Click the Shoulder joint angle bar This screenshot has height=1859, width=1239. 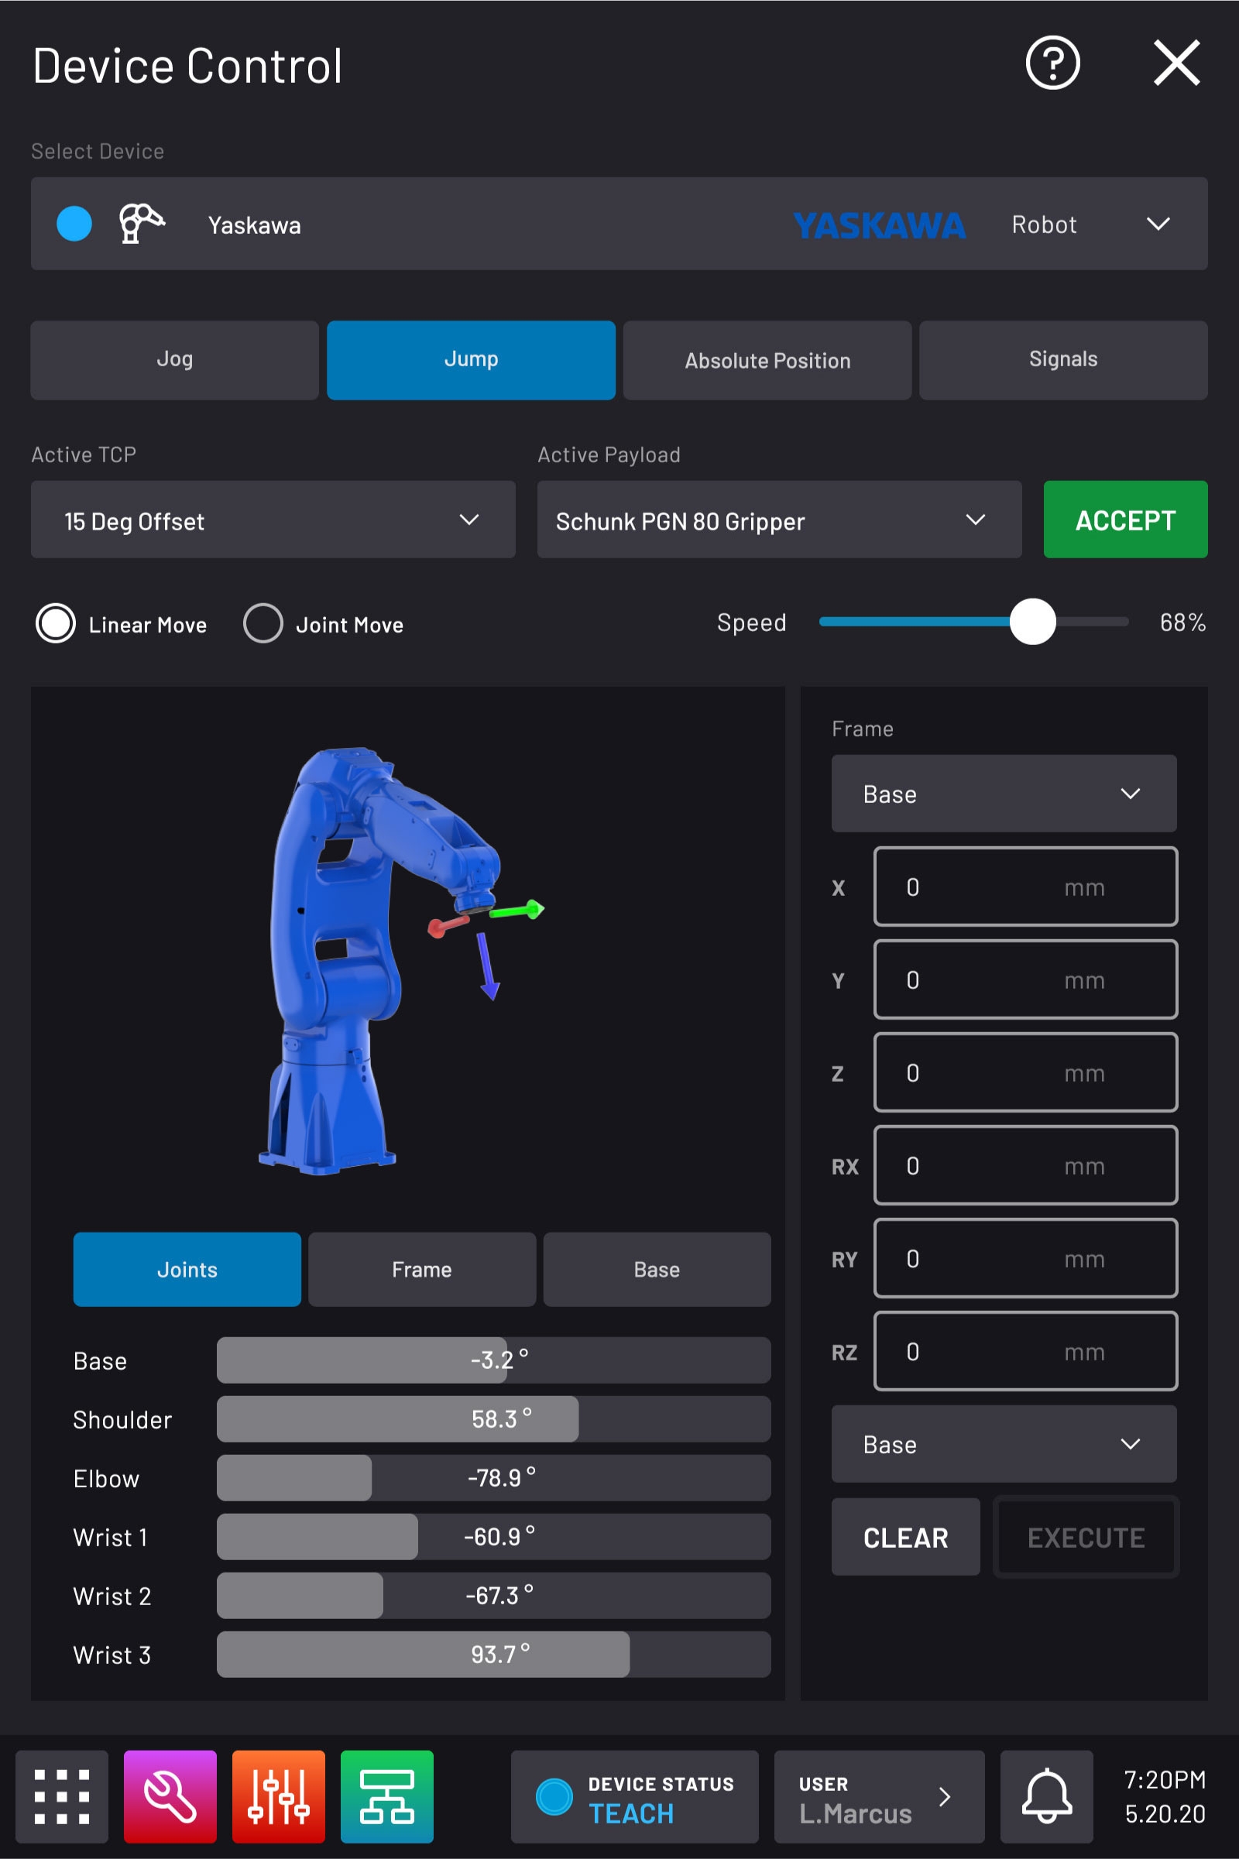tap(494, 1418)
